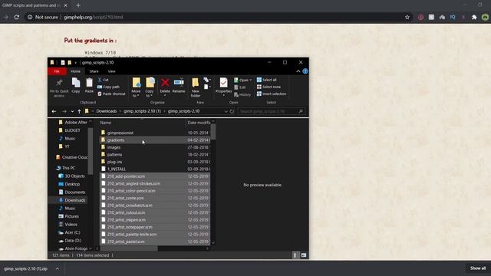This screenshot has height=276, width=491.
Task: Click the navigation pane scrollbar
Action: tap(91, 150)
